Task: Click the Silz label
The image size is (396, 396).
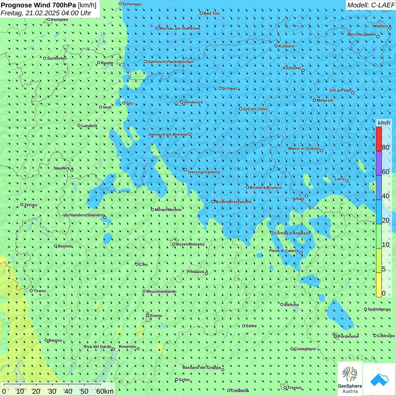Action: pyautogui.click(x=129, y=103)
